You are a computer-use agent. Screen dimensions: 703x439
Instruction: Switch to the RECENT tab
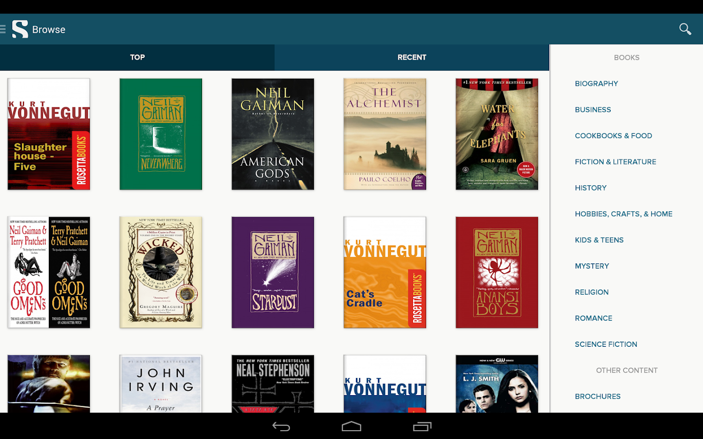412,58
